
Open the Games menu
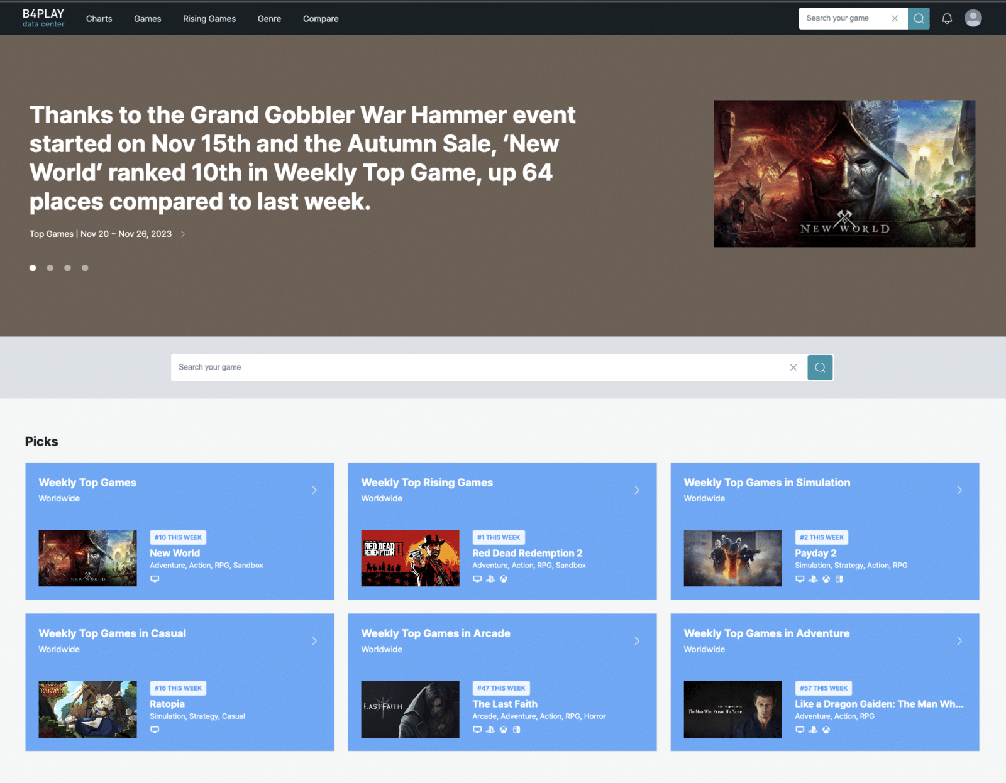(148, 19)
